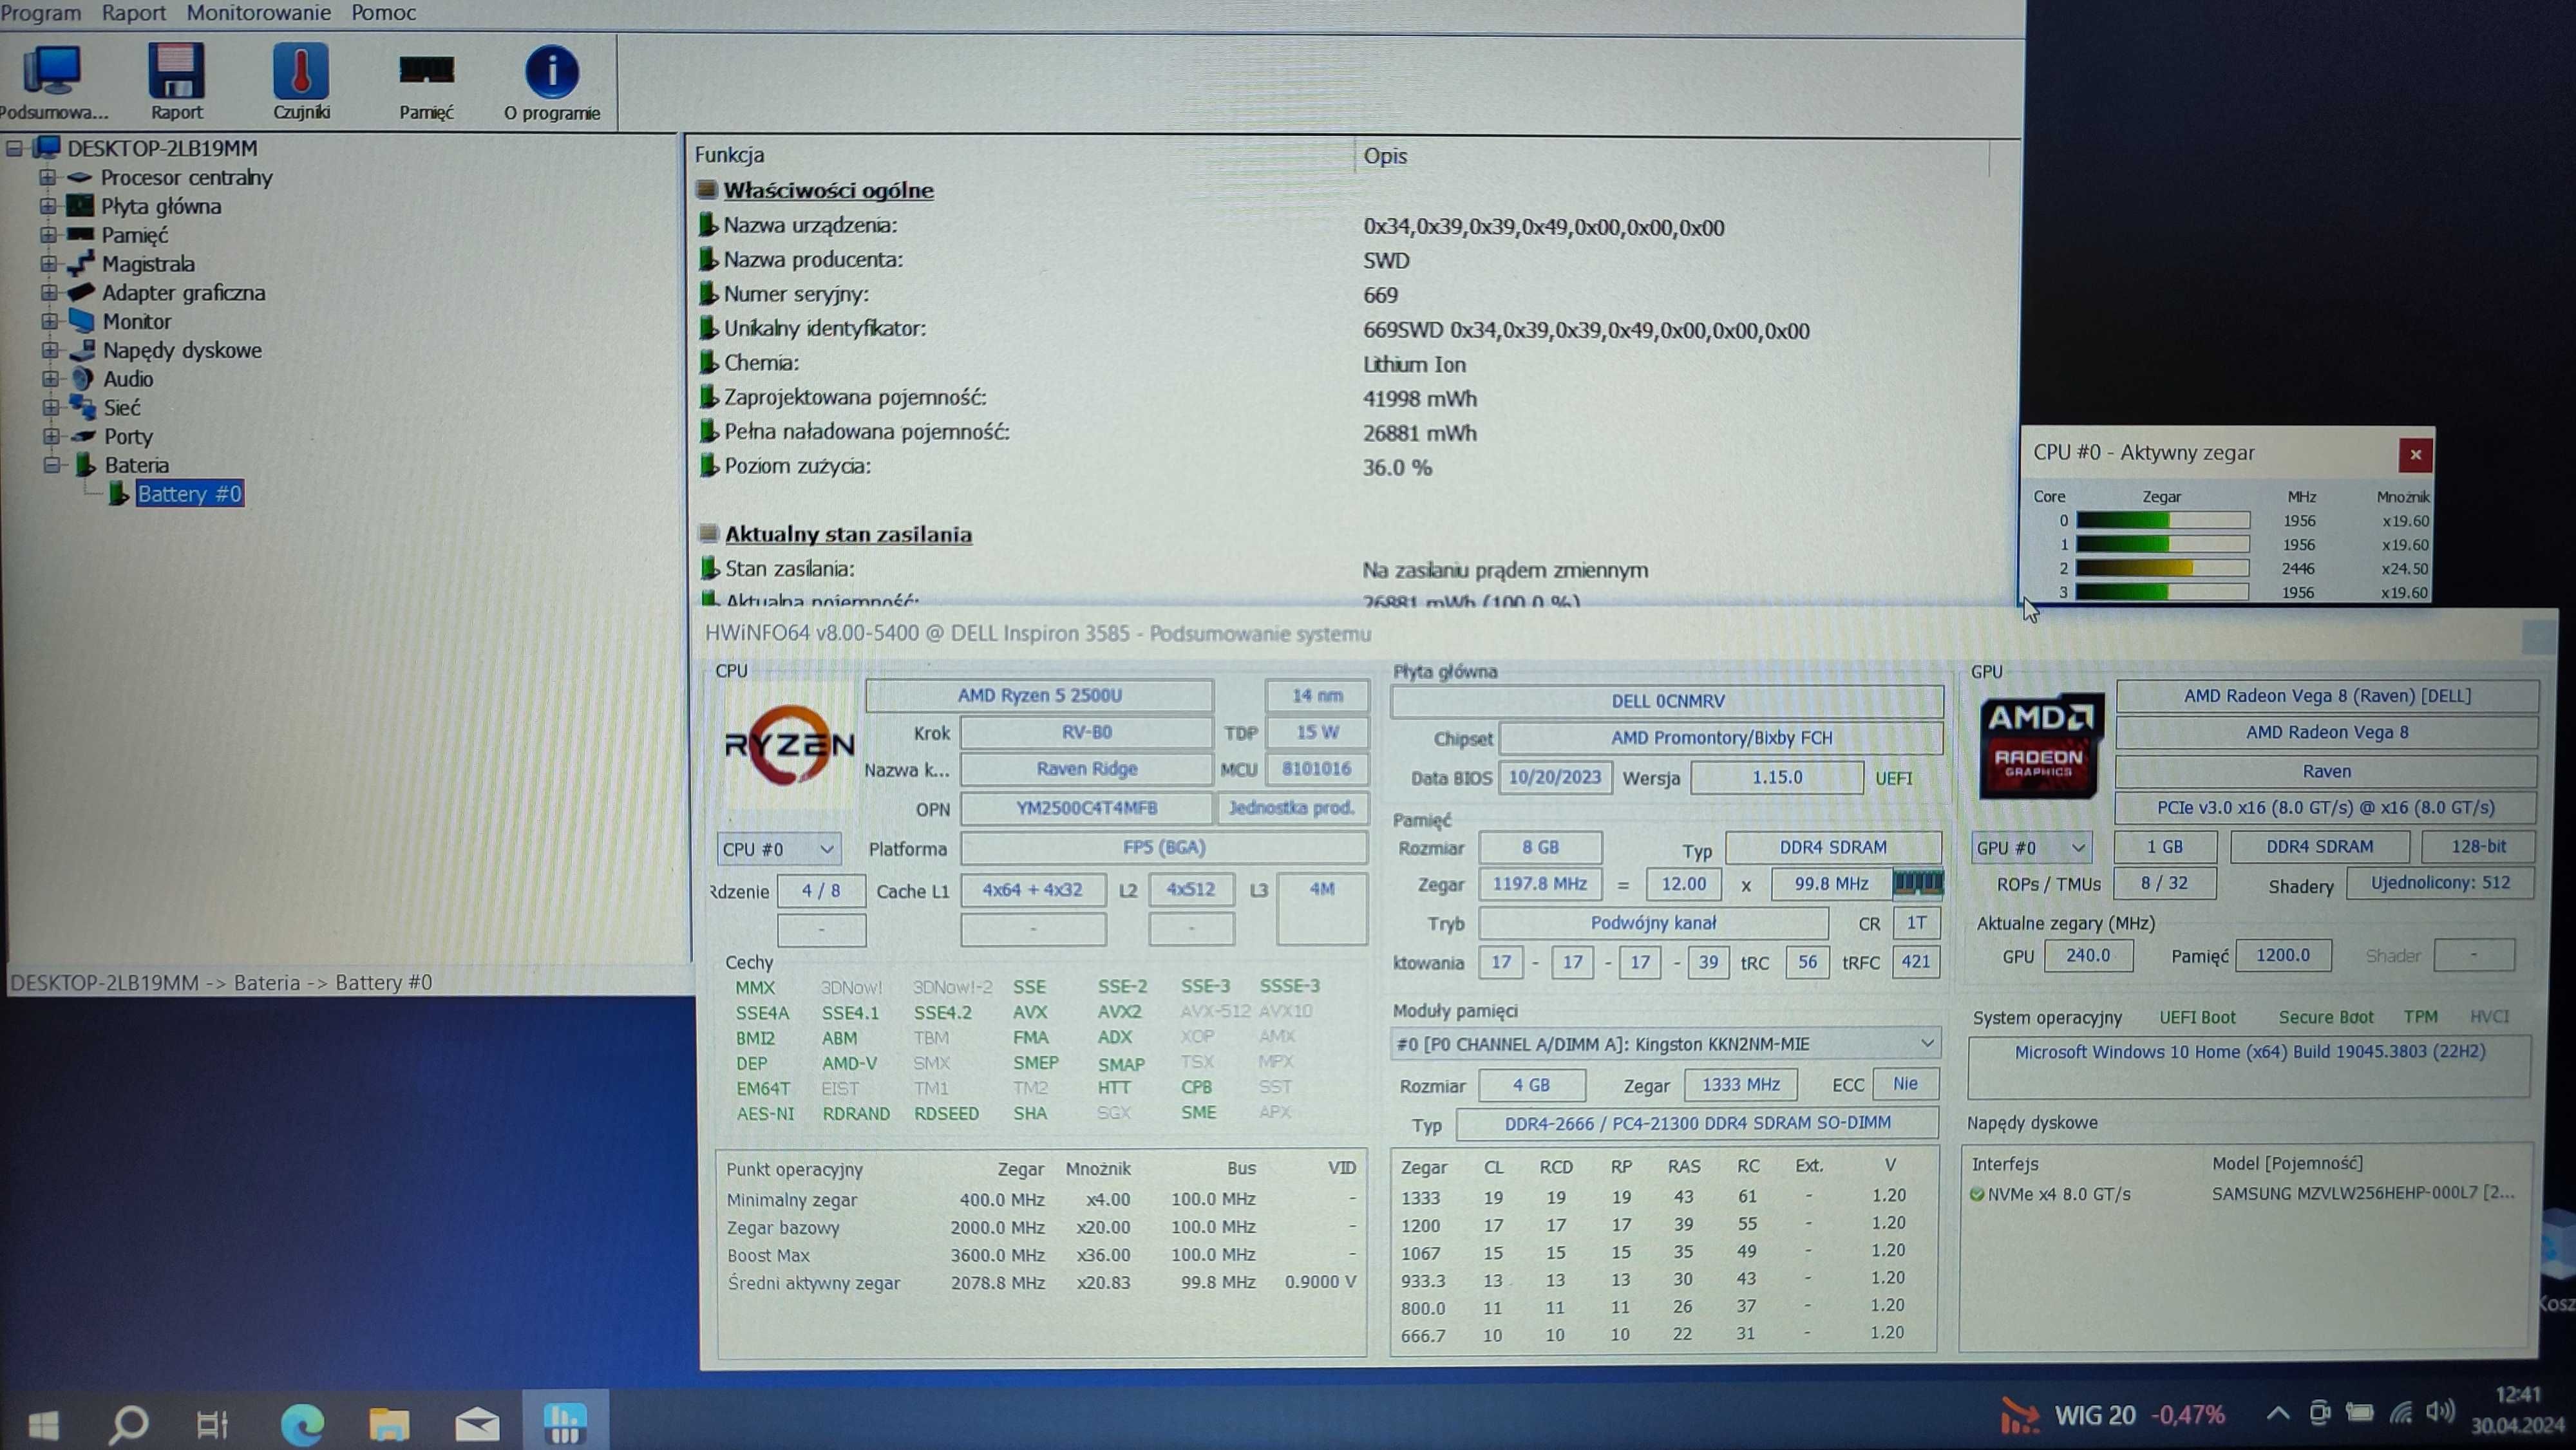Open the Pomoc menu
The height and width of the screenshot is (1450, 2576).
point(383,12)
